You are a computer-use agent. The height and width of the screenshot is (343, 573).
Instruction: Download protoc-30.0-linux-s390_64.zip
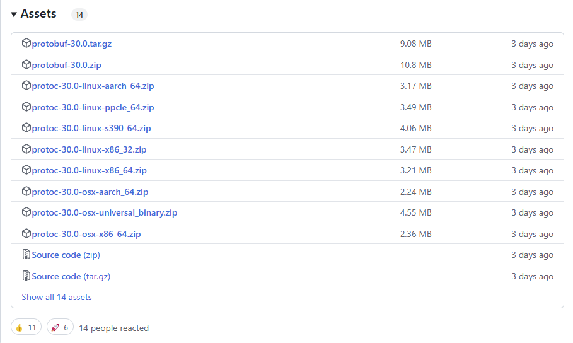pos(91,128)
